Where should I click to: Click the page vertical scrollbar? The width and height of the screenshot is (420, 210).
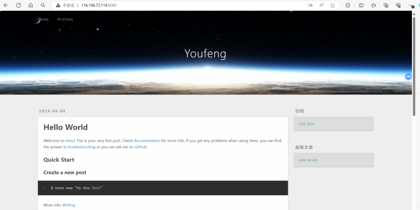coord(414,67)
